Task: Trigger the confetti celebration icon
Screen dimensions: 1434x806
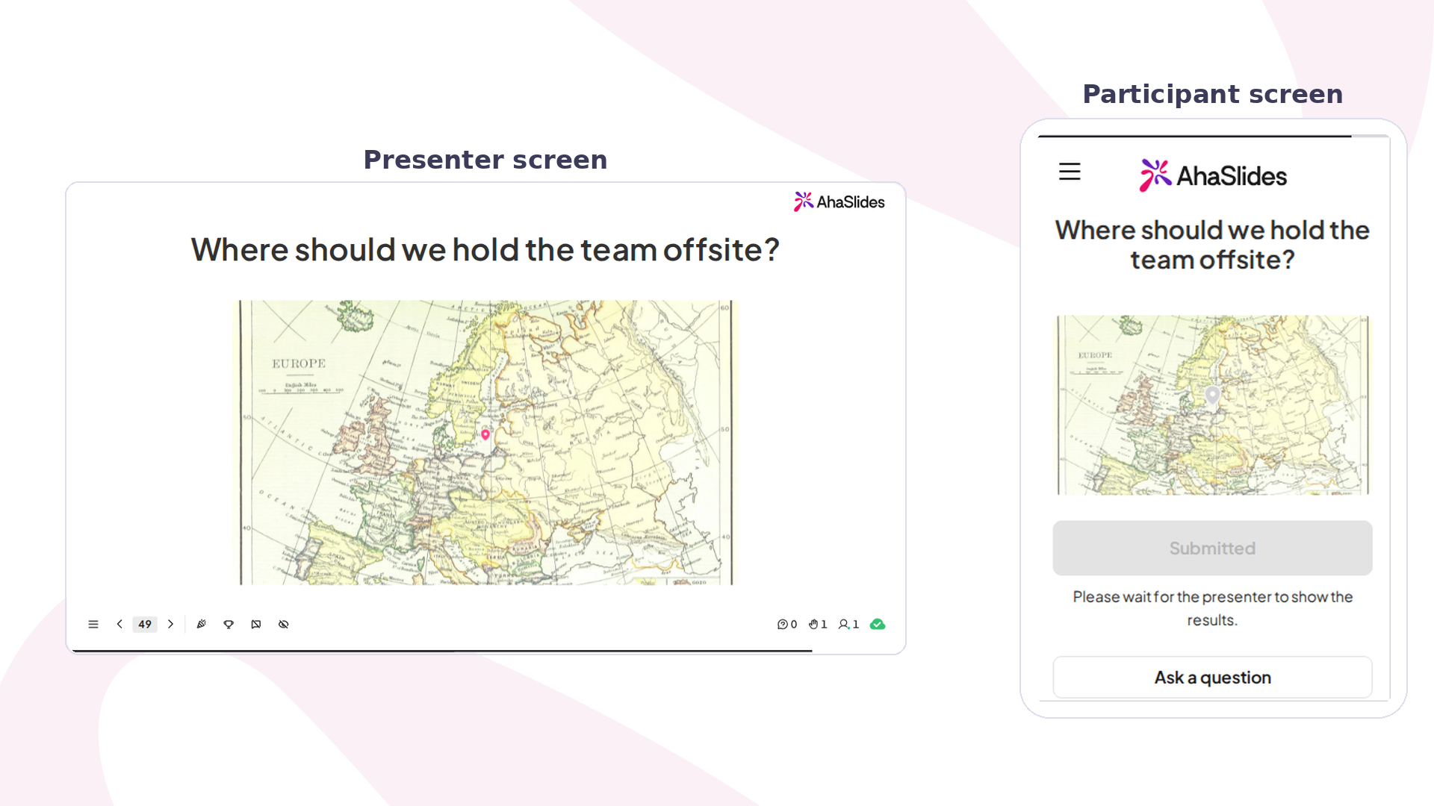Action: point(201,624)
